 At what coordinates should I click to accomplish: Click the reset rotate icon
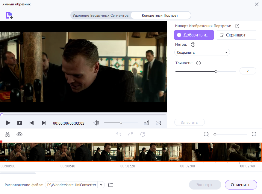[143, 134]
